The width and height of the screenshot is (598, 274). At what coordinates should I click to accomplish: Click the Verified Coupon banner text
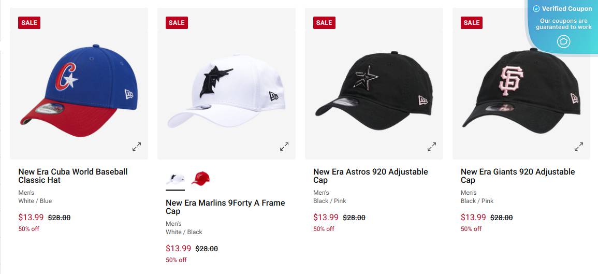pyautogui.click(x=567, y=9)
